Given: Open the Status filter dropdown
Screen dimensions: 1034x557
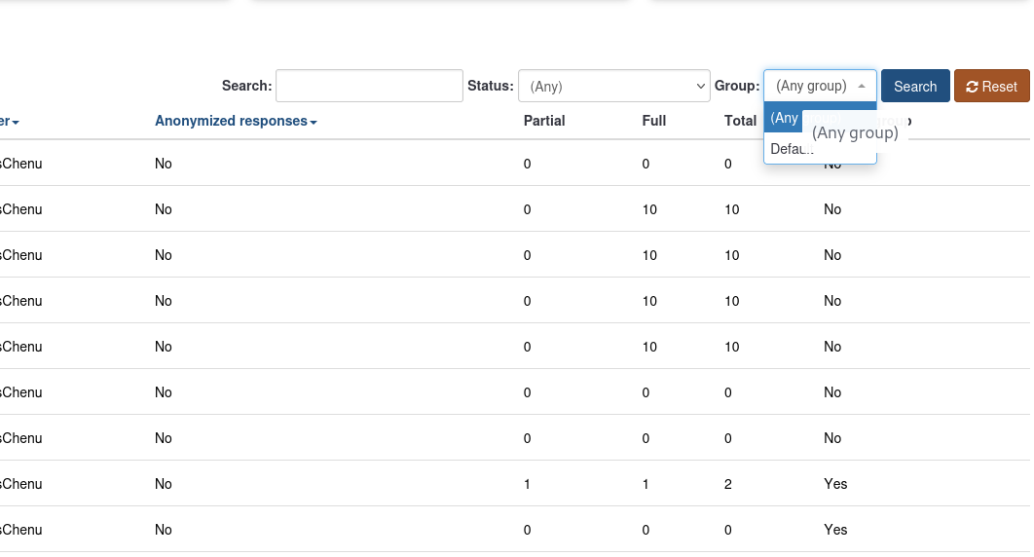Looking at the screenshot, I should (613, 86).
